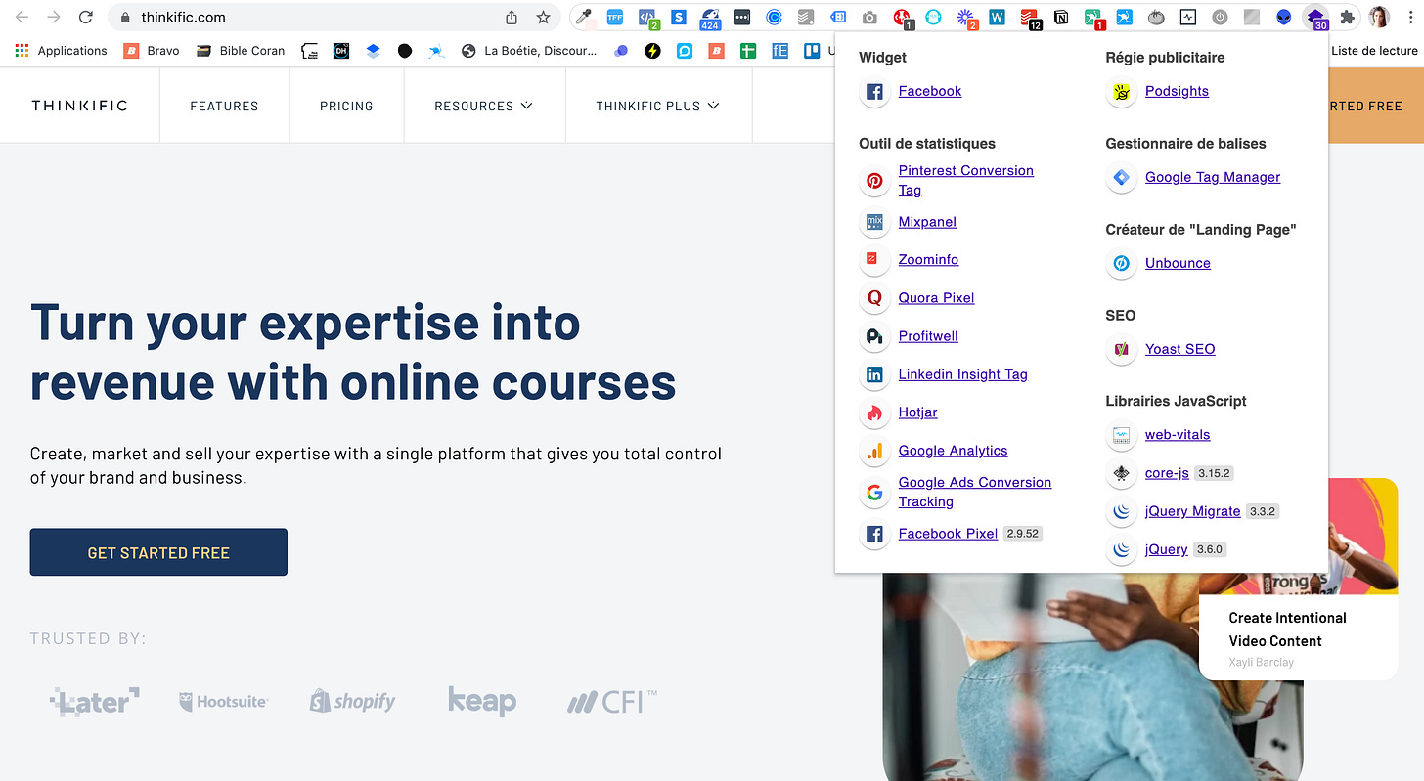
Task: Click the Notion extension icon in toolbar
Action: (1062, 17)
